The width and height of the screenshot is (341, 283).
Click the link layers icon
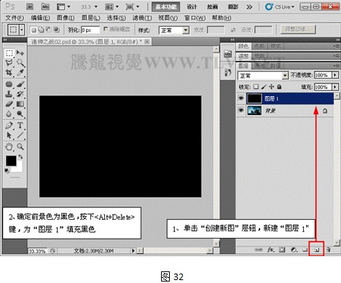click(x=259, y=250)
